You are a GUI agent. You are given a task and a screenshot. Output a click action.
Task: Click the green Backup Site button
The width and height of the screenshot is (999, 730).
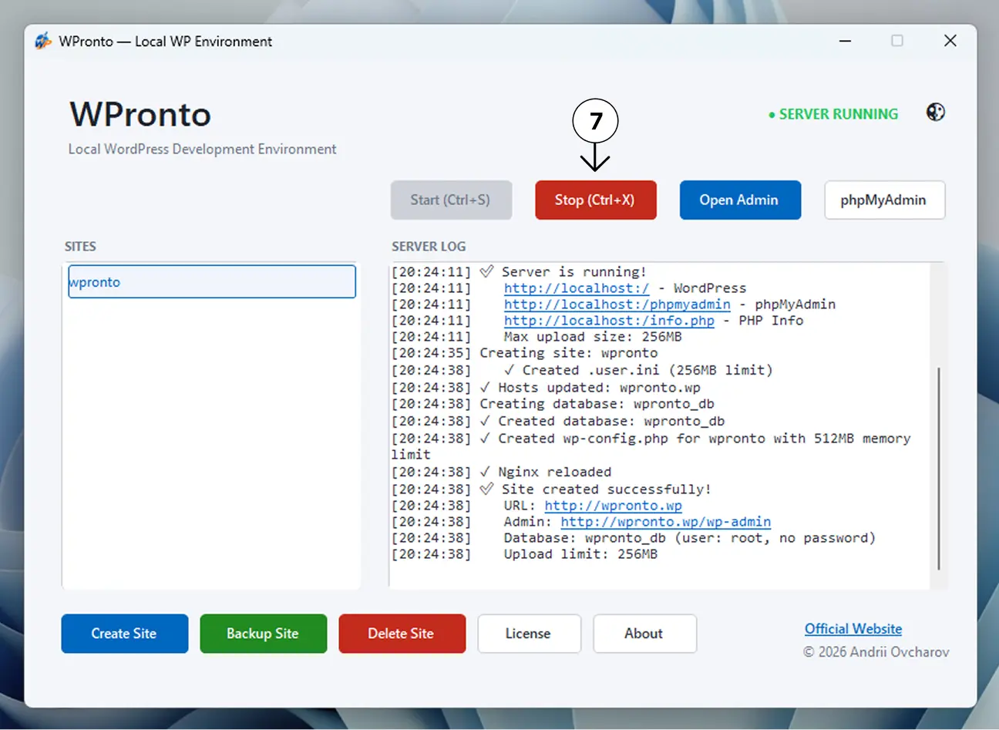click(264, 634)
